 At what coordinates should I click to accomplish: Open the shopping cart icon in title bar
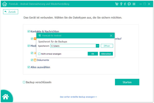(117, 4)
